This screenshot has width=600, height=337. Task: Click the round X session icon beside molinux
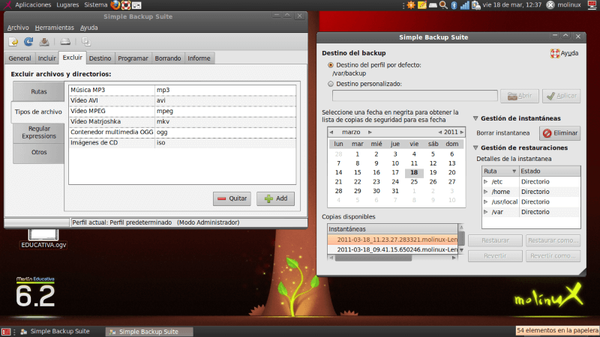click(550, 5)
